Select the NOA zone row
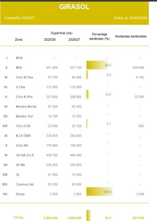Viewport: 157px width, 221px height. 75,58
